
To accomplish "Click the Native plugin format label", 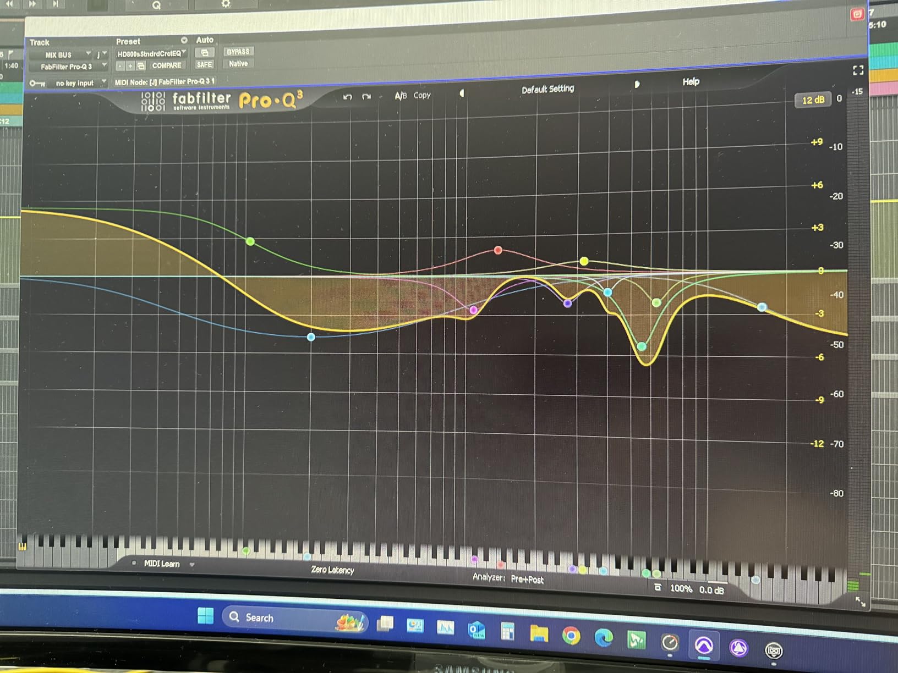I will click(x=238, y=64).
